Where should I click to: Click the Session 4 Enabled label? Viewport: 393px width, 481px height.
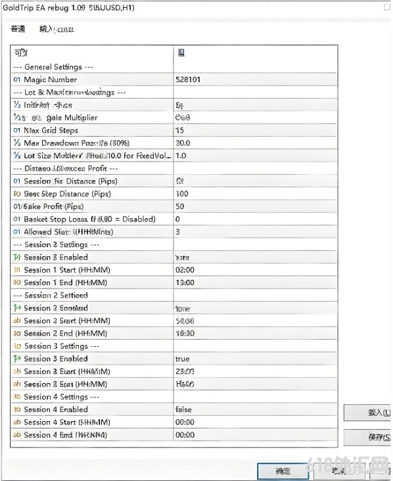(x=56, y=409)
